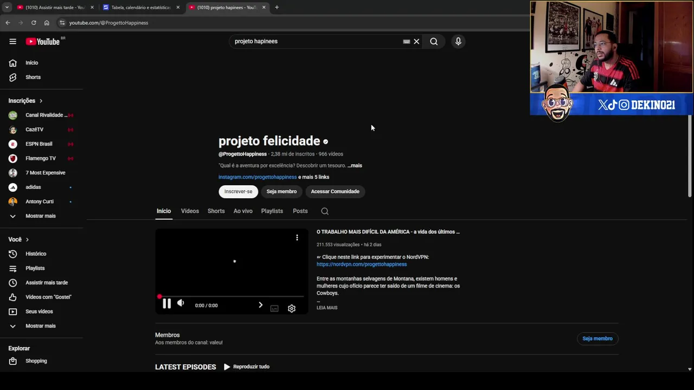The height and width of the screenshot is (390, 694).
Task: Open the player settings gear
Action: coord(292,308)
